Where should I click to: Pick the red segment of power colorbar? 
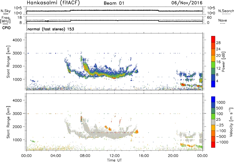coord(213,39)
